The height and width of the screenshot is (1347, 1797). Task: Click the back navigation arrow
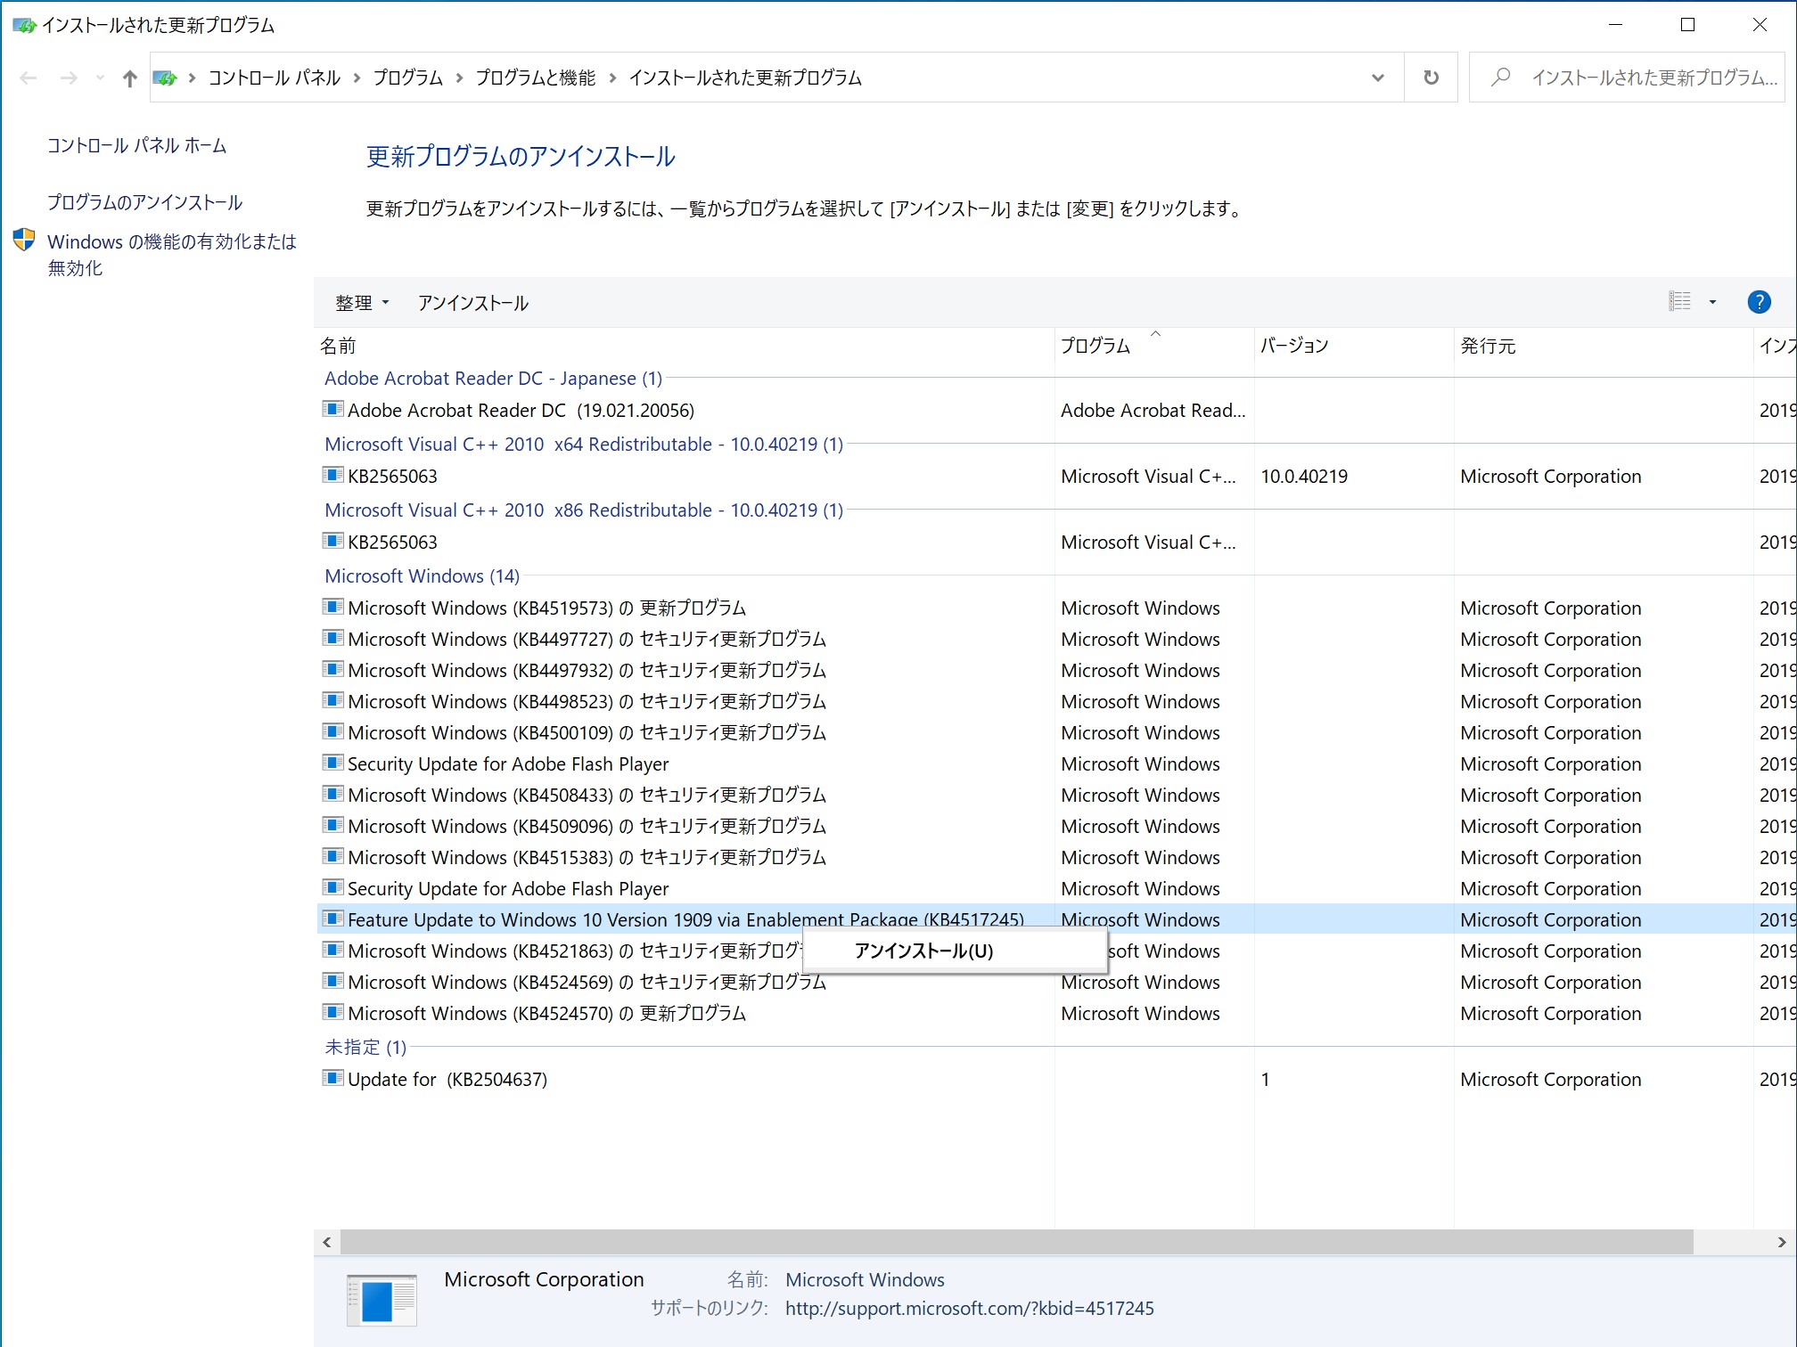tap(28, 78)
